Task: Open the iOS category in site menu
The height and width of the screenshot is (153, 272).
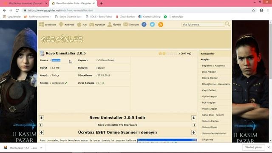Action: (x=82, y=25)
